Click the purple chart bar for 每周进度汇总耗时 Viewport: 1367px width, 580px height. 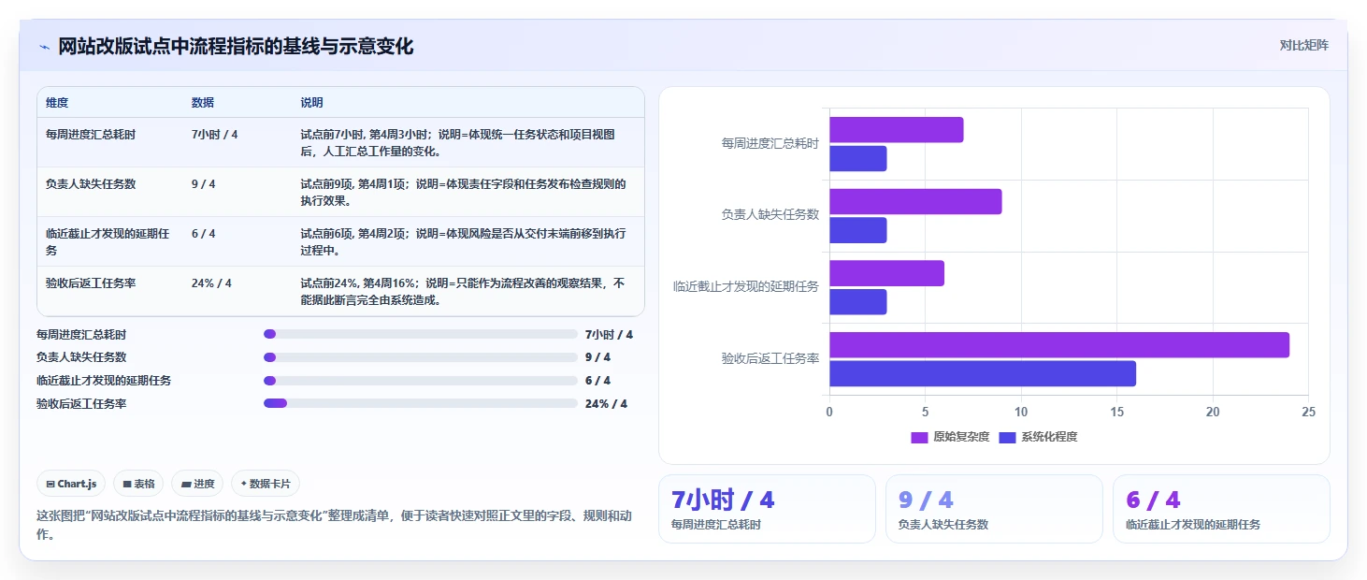(896, 130)
